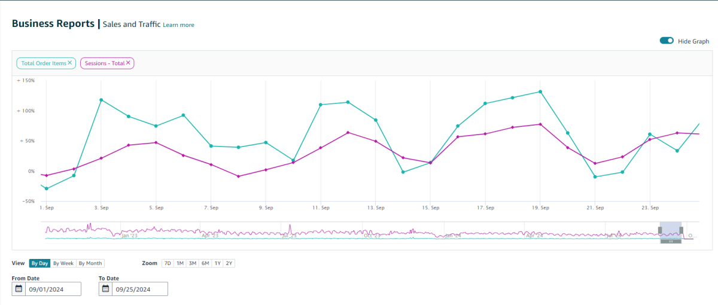This screenshot has width=718, height=305.
Task: Remove the Sessions - Total tag
Action: (128, 63)
